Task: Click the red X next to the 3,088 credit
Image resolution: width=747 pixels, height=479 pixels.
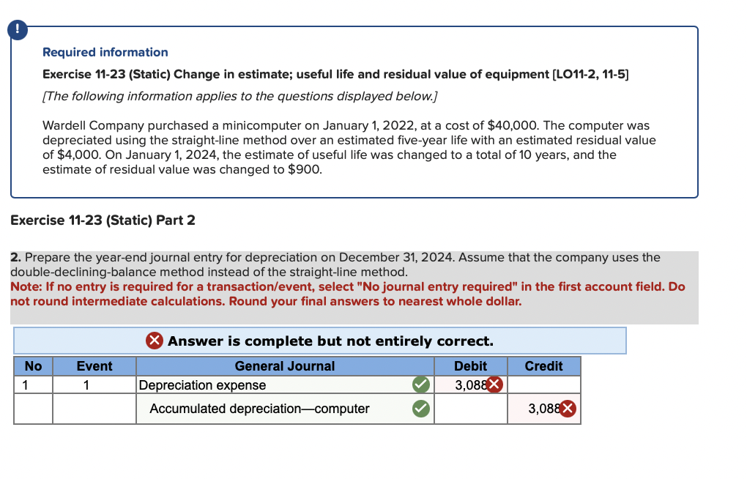Action: click(x=568, y=409)
